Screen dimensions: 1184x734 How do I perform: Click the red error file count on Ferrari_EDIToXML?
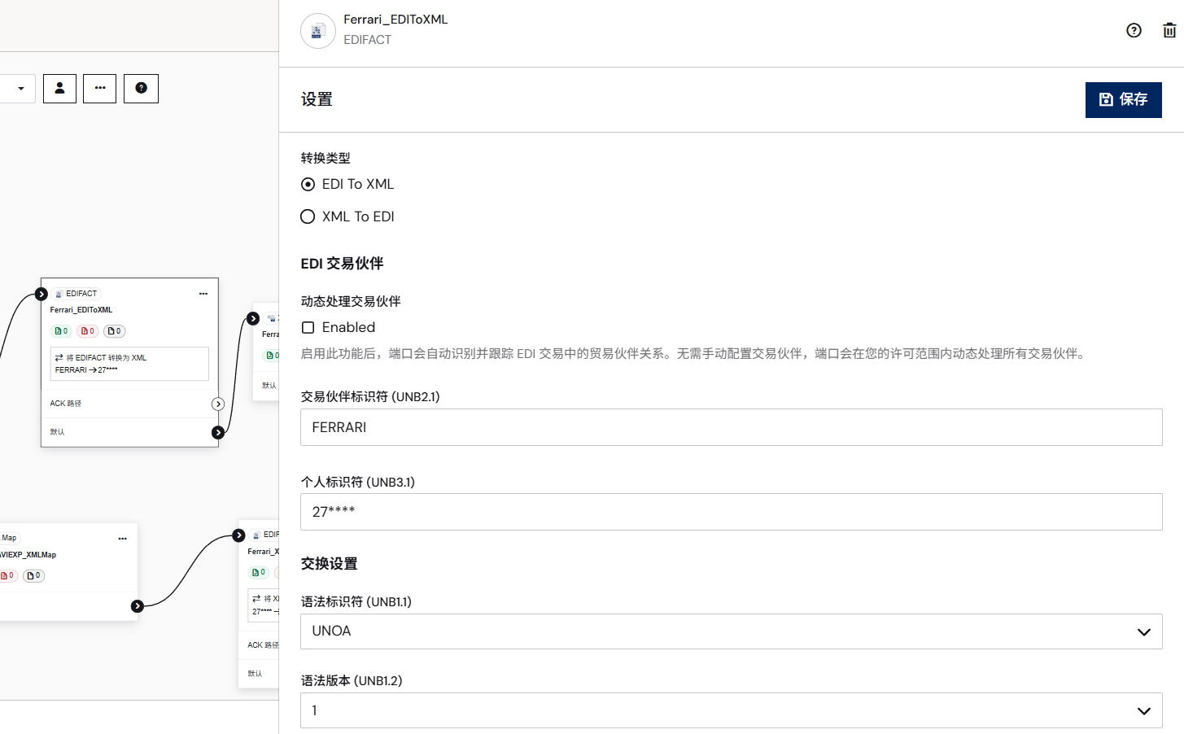[88, 331]
